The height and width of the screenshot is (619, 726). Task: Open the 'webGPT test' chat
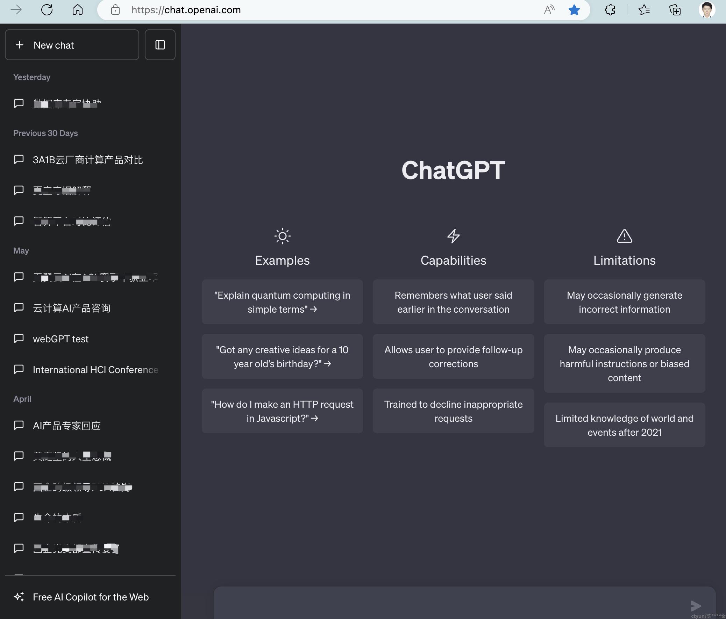(x=90, y=339)
